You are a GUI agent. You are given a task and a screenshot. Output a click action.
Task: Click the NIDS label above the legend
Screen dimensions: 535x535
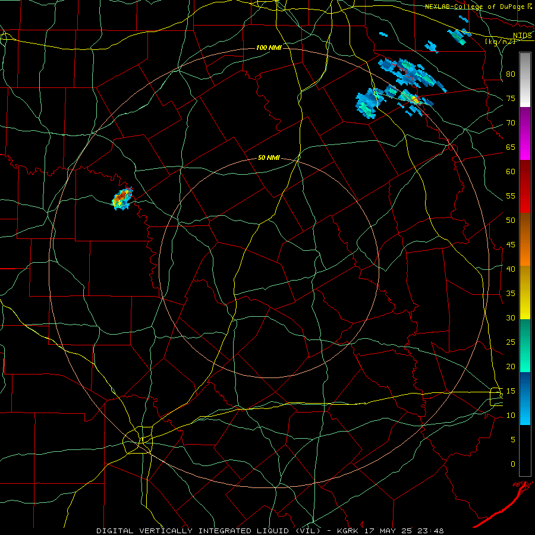tap(522, 35)
